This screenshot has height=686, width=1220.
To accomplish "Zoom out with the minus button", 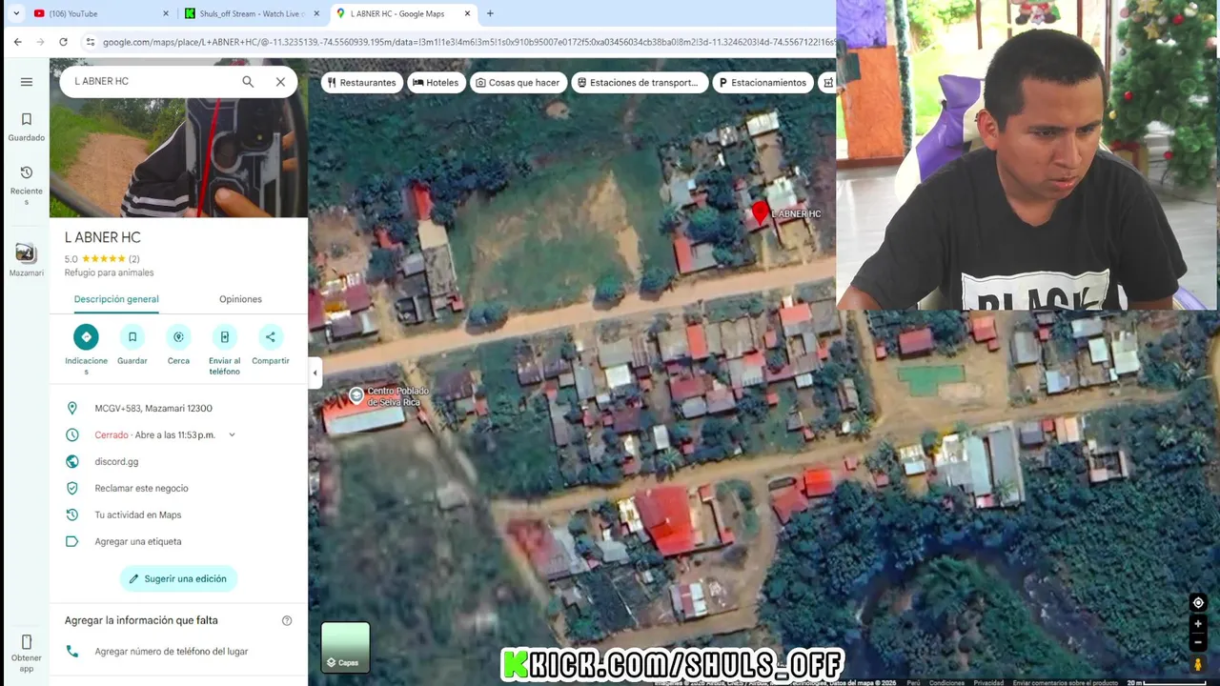I will pyautogui.click(x=1198, y=641).
